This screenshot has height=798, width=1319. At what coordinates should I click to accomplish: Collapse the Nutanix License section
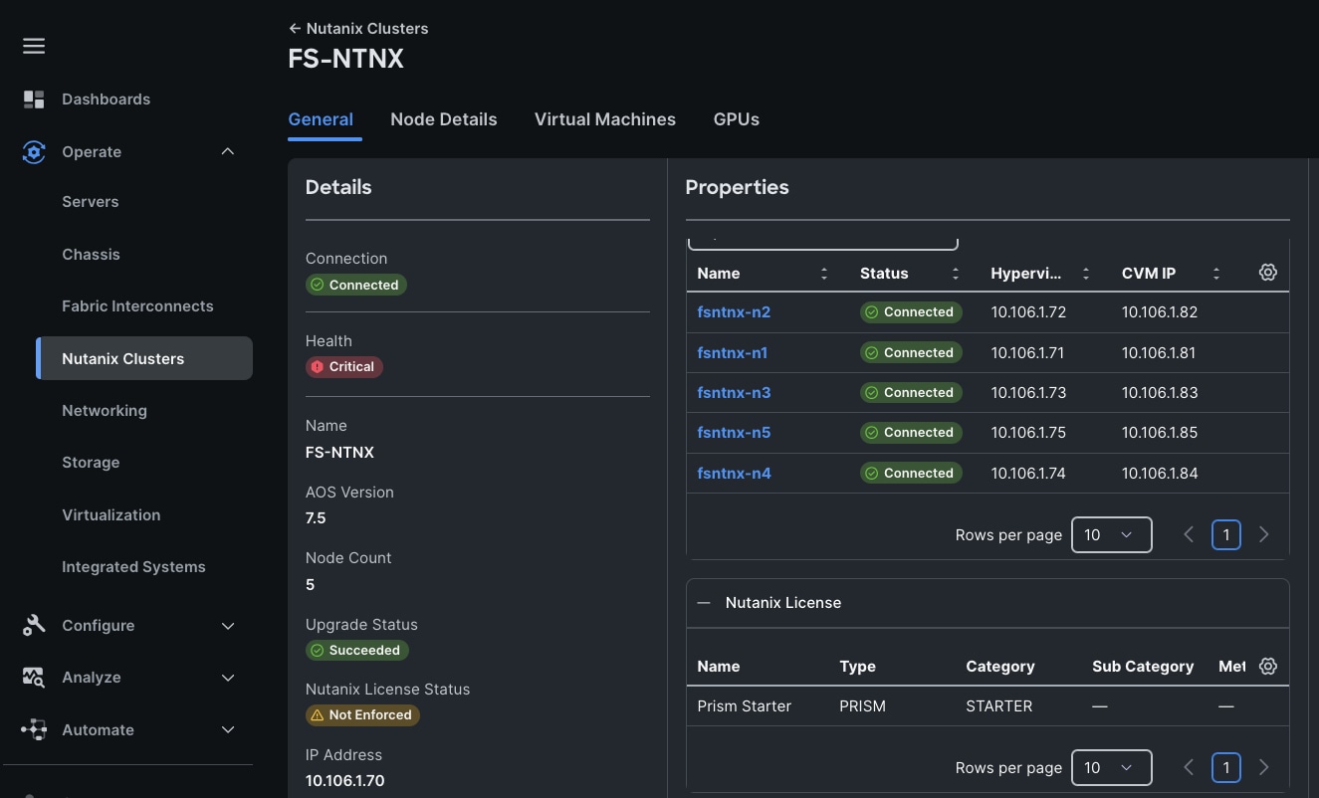704,603
